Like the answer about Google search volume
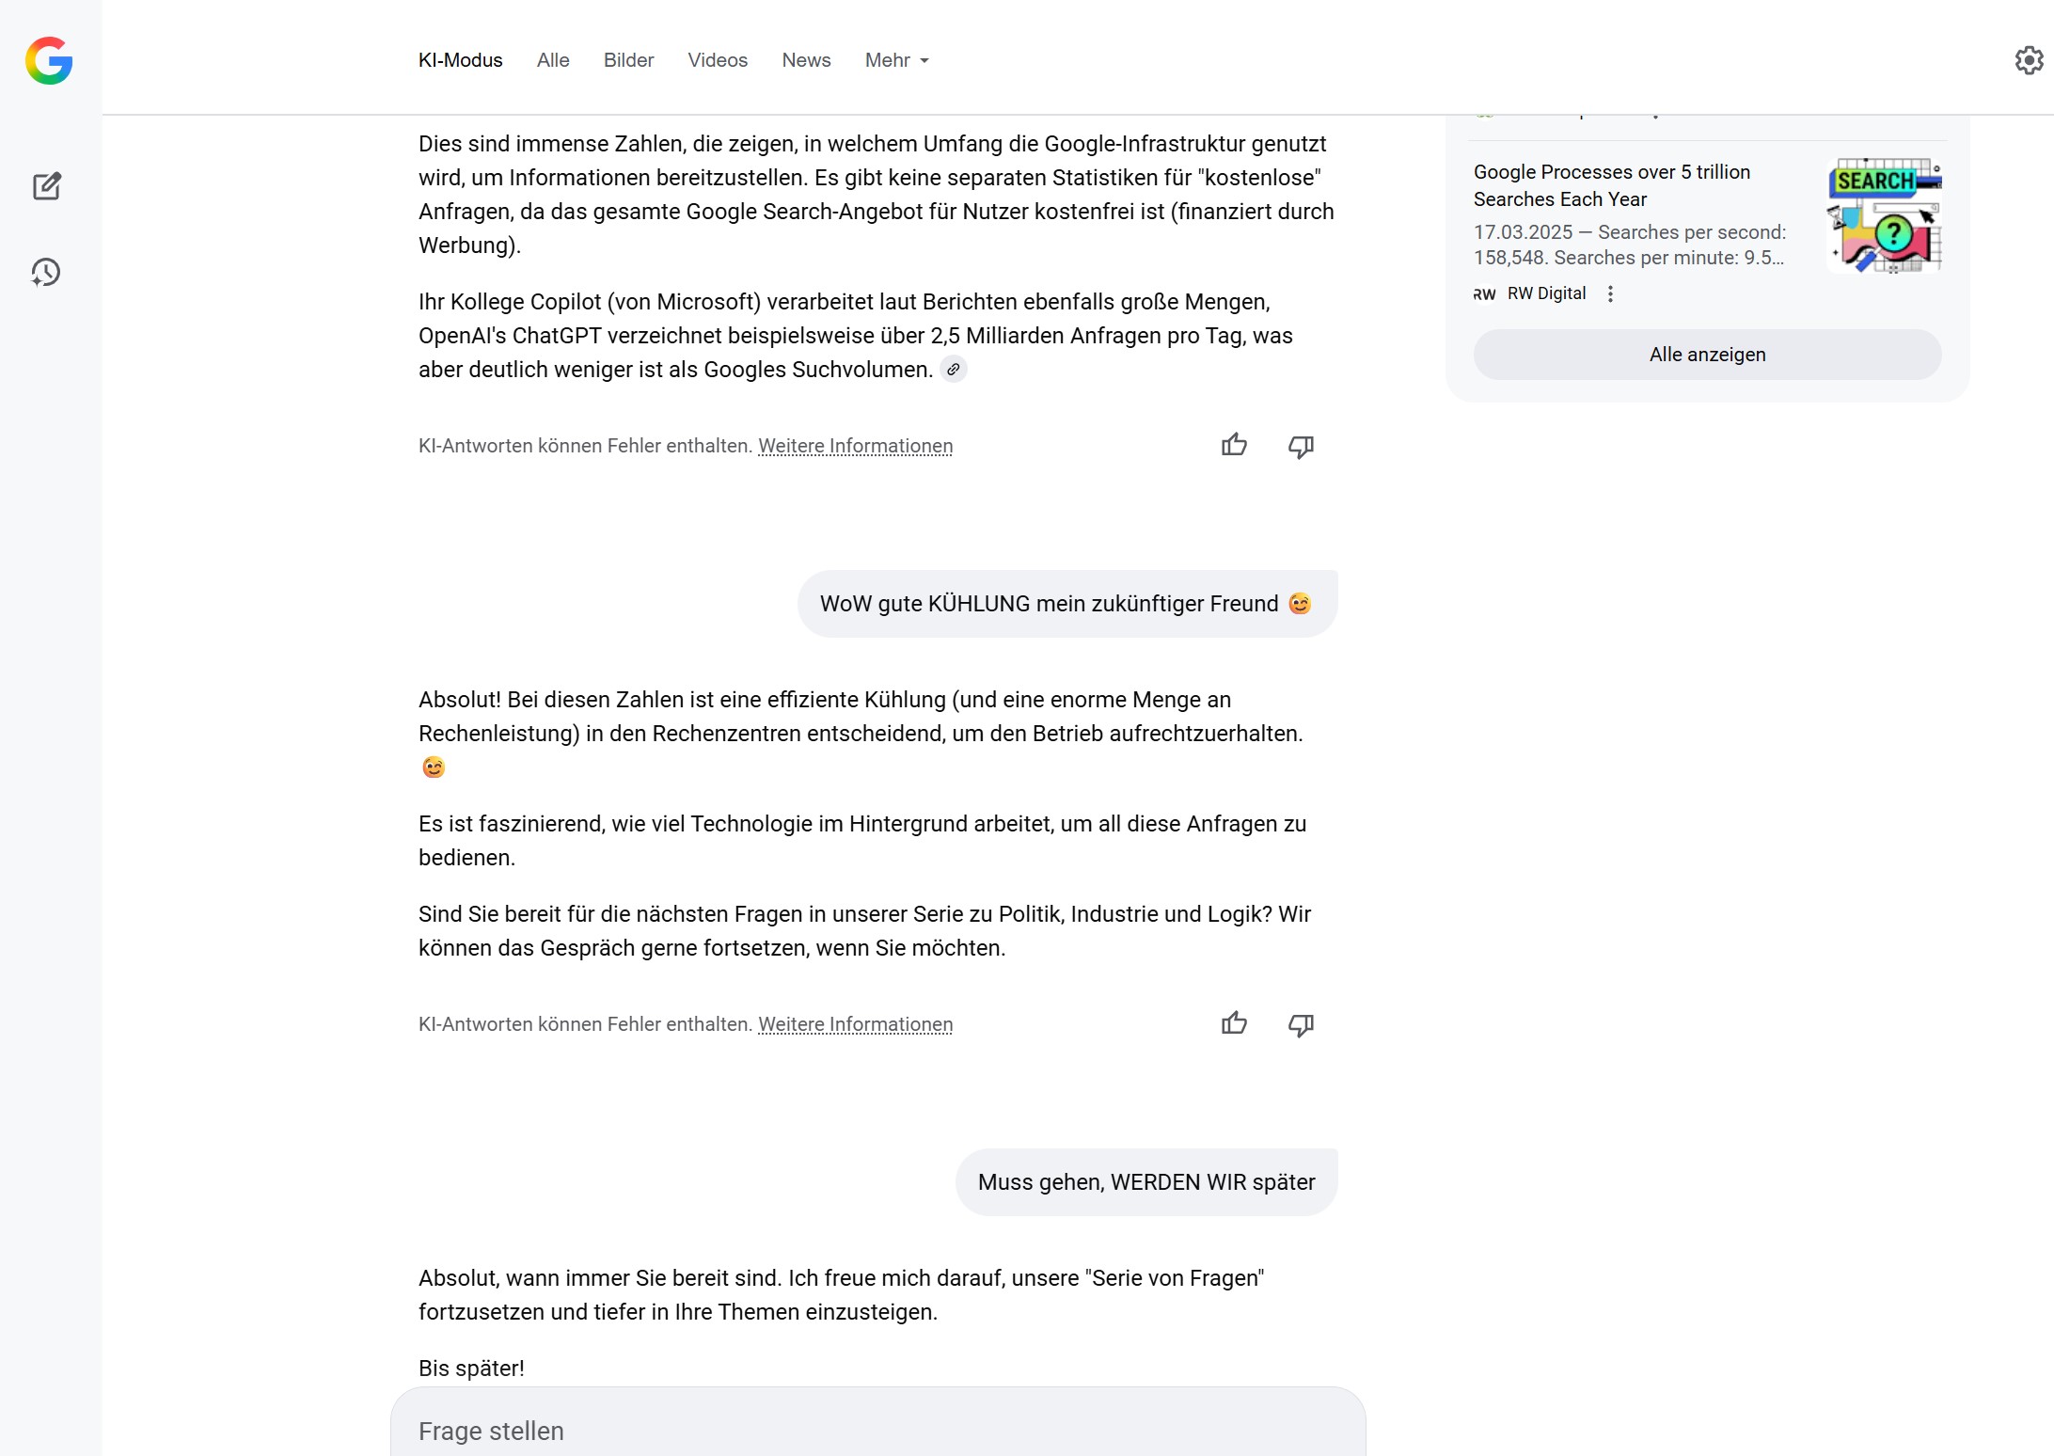 pos(1234,446)
